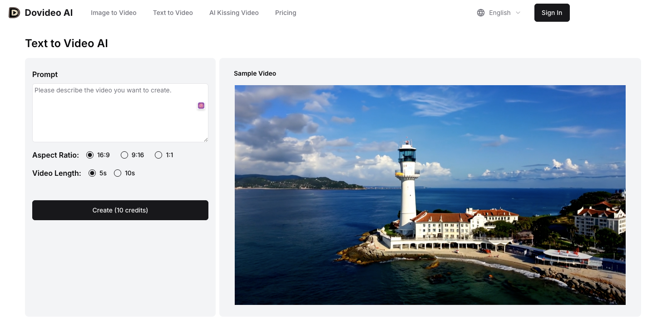The image size is (647, 333).
Task: Click the Prompt label
Action: (45, 74)
